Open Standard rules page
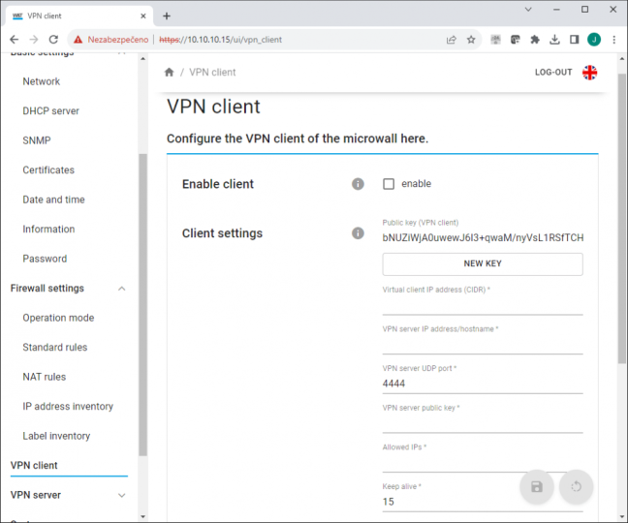Viewport: 628px width, 523px height. coord(55,348)
